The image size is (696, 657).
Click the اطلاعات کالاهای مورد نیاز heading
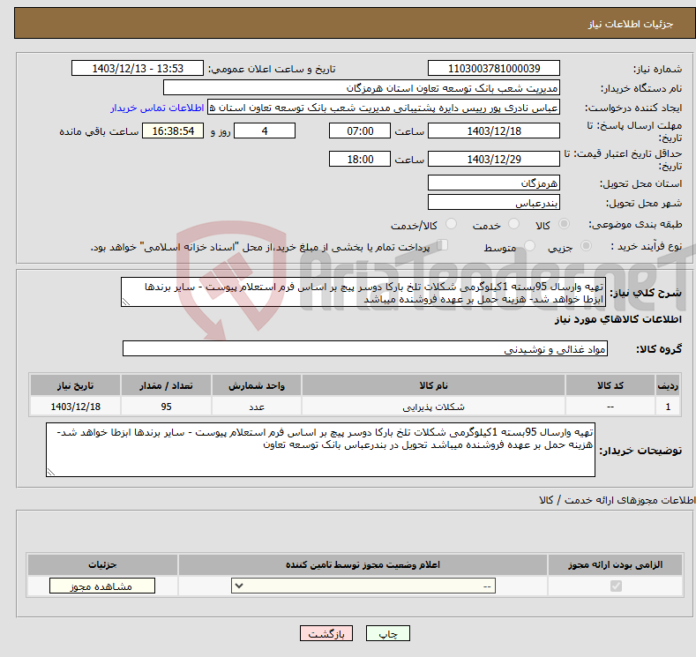point(617,319)
